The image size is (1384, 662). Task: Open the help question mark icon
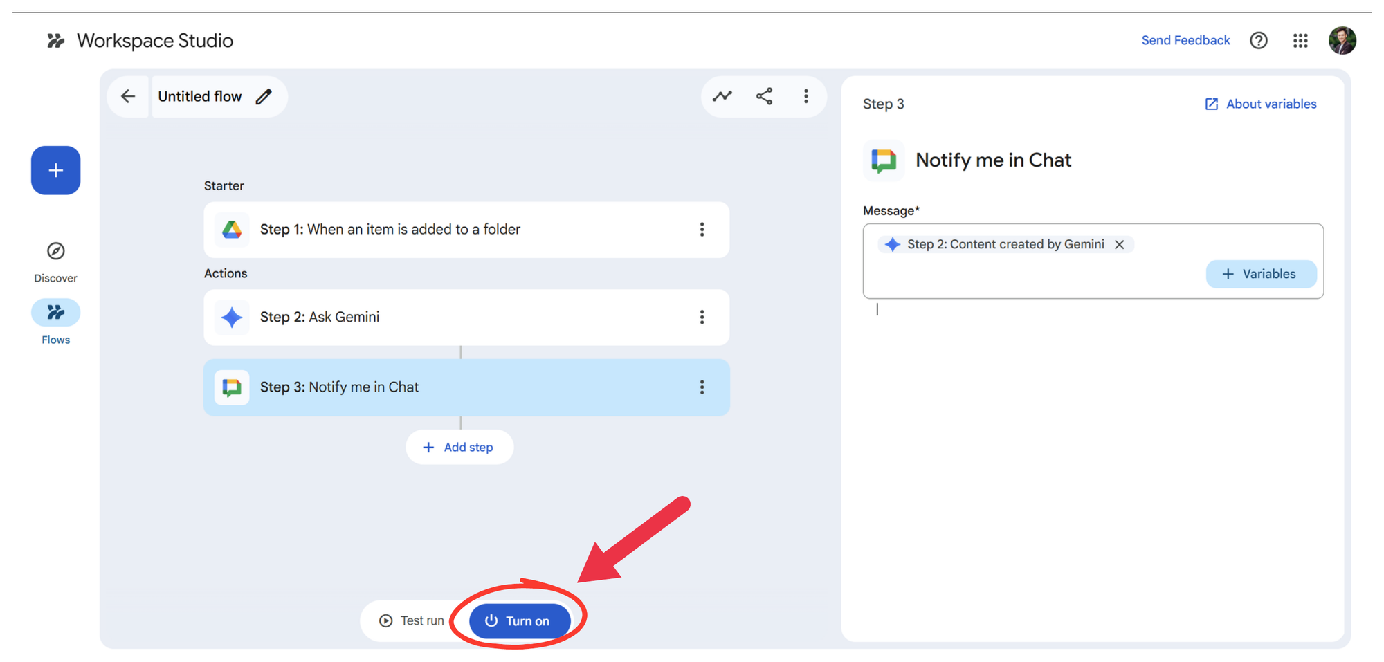1259,41
